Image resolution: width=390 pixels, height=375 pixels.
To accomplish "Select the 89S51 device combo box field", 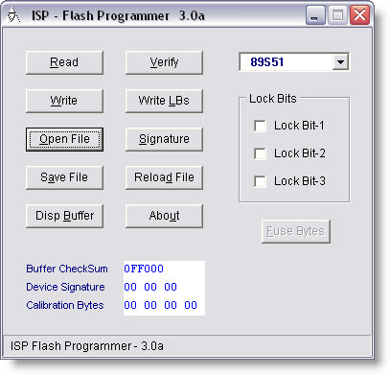I will 294,62.
